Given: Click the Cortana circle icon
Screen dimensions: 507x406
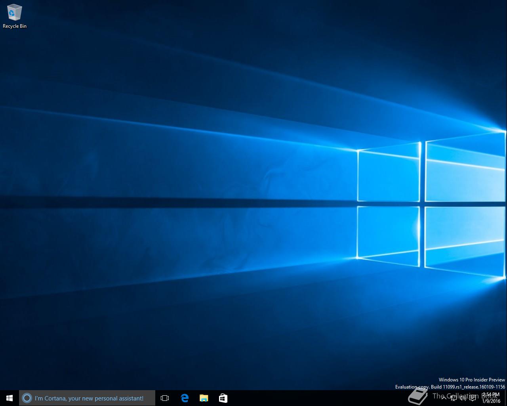Looking at the screenshot, I should point(27,398).
